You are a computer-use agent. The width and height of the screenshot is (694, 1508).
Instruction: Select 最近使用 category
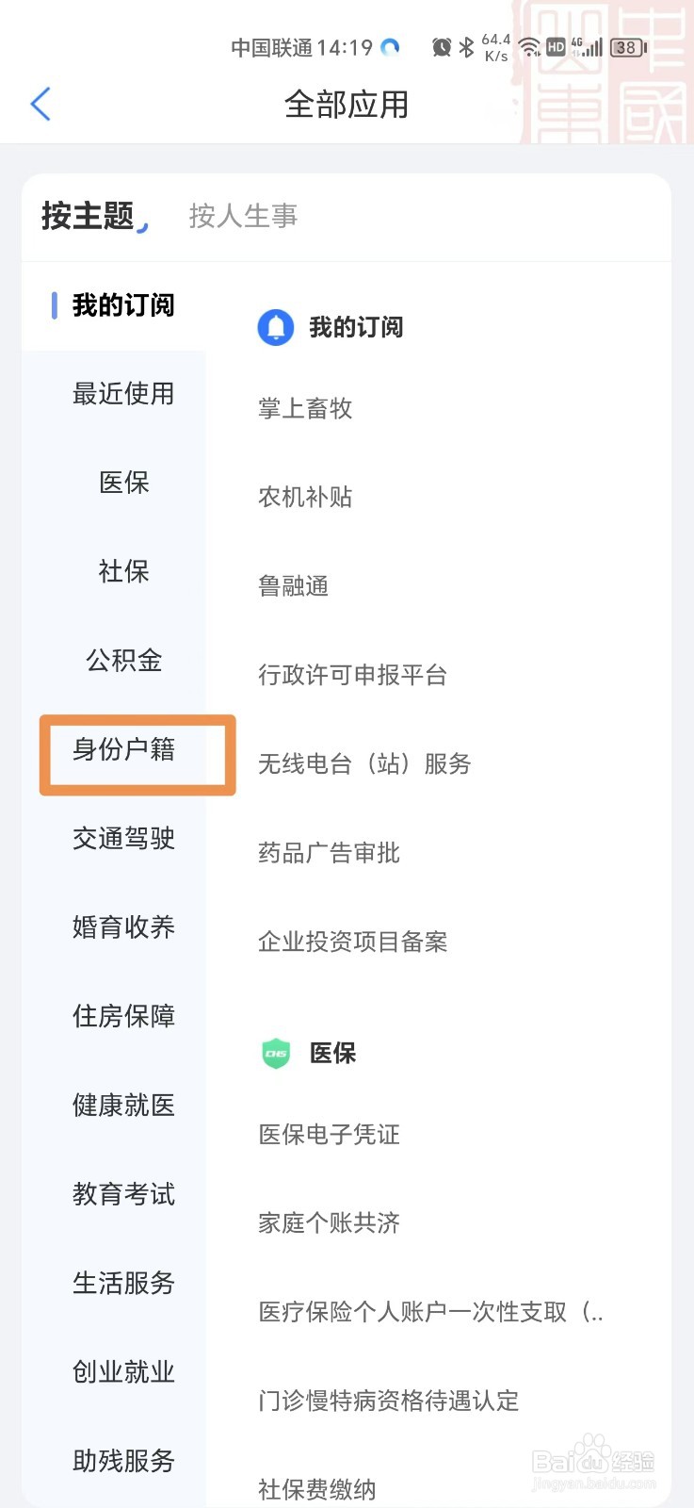[x=123, y=394]
